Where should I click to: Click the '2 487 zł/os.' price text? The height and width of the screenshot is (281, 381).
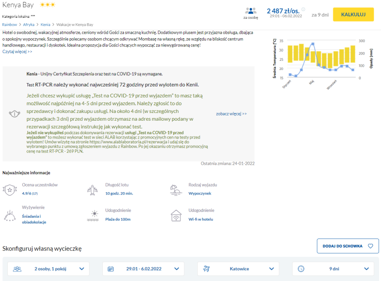283,11
